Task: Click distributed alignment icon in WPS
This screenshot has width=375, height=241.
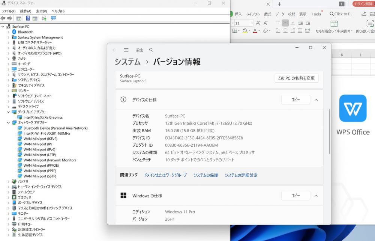Action: 307,31
